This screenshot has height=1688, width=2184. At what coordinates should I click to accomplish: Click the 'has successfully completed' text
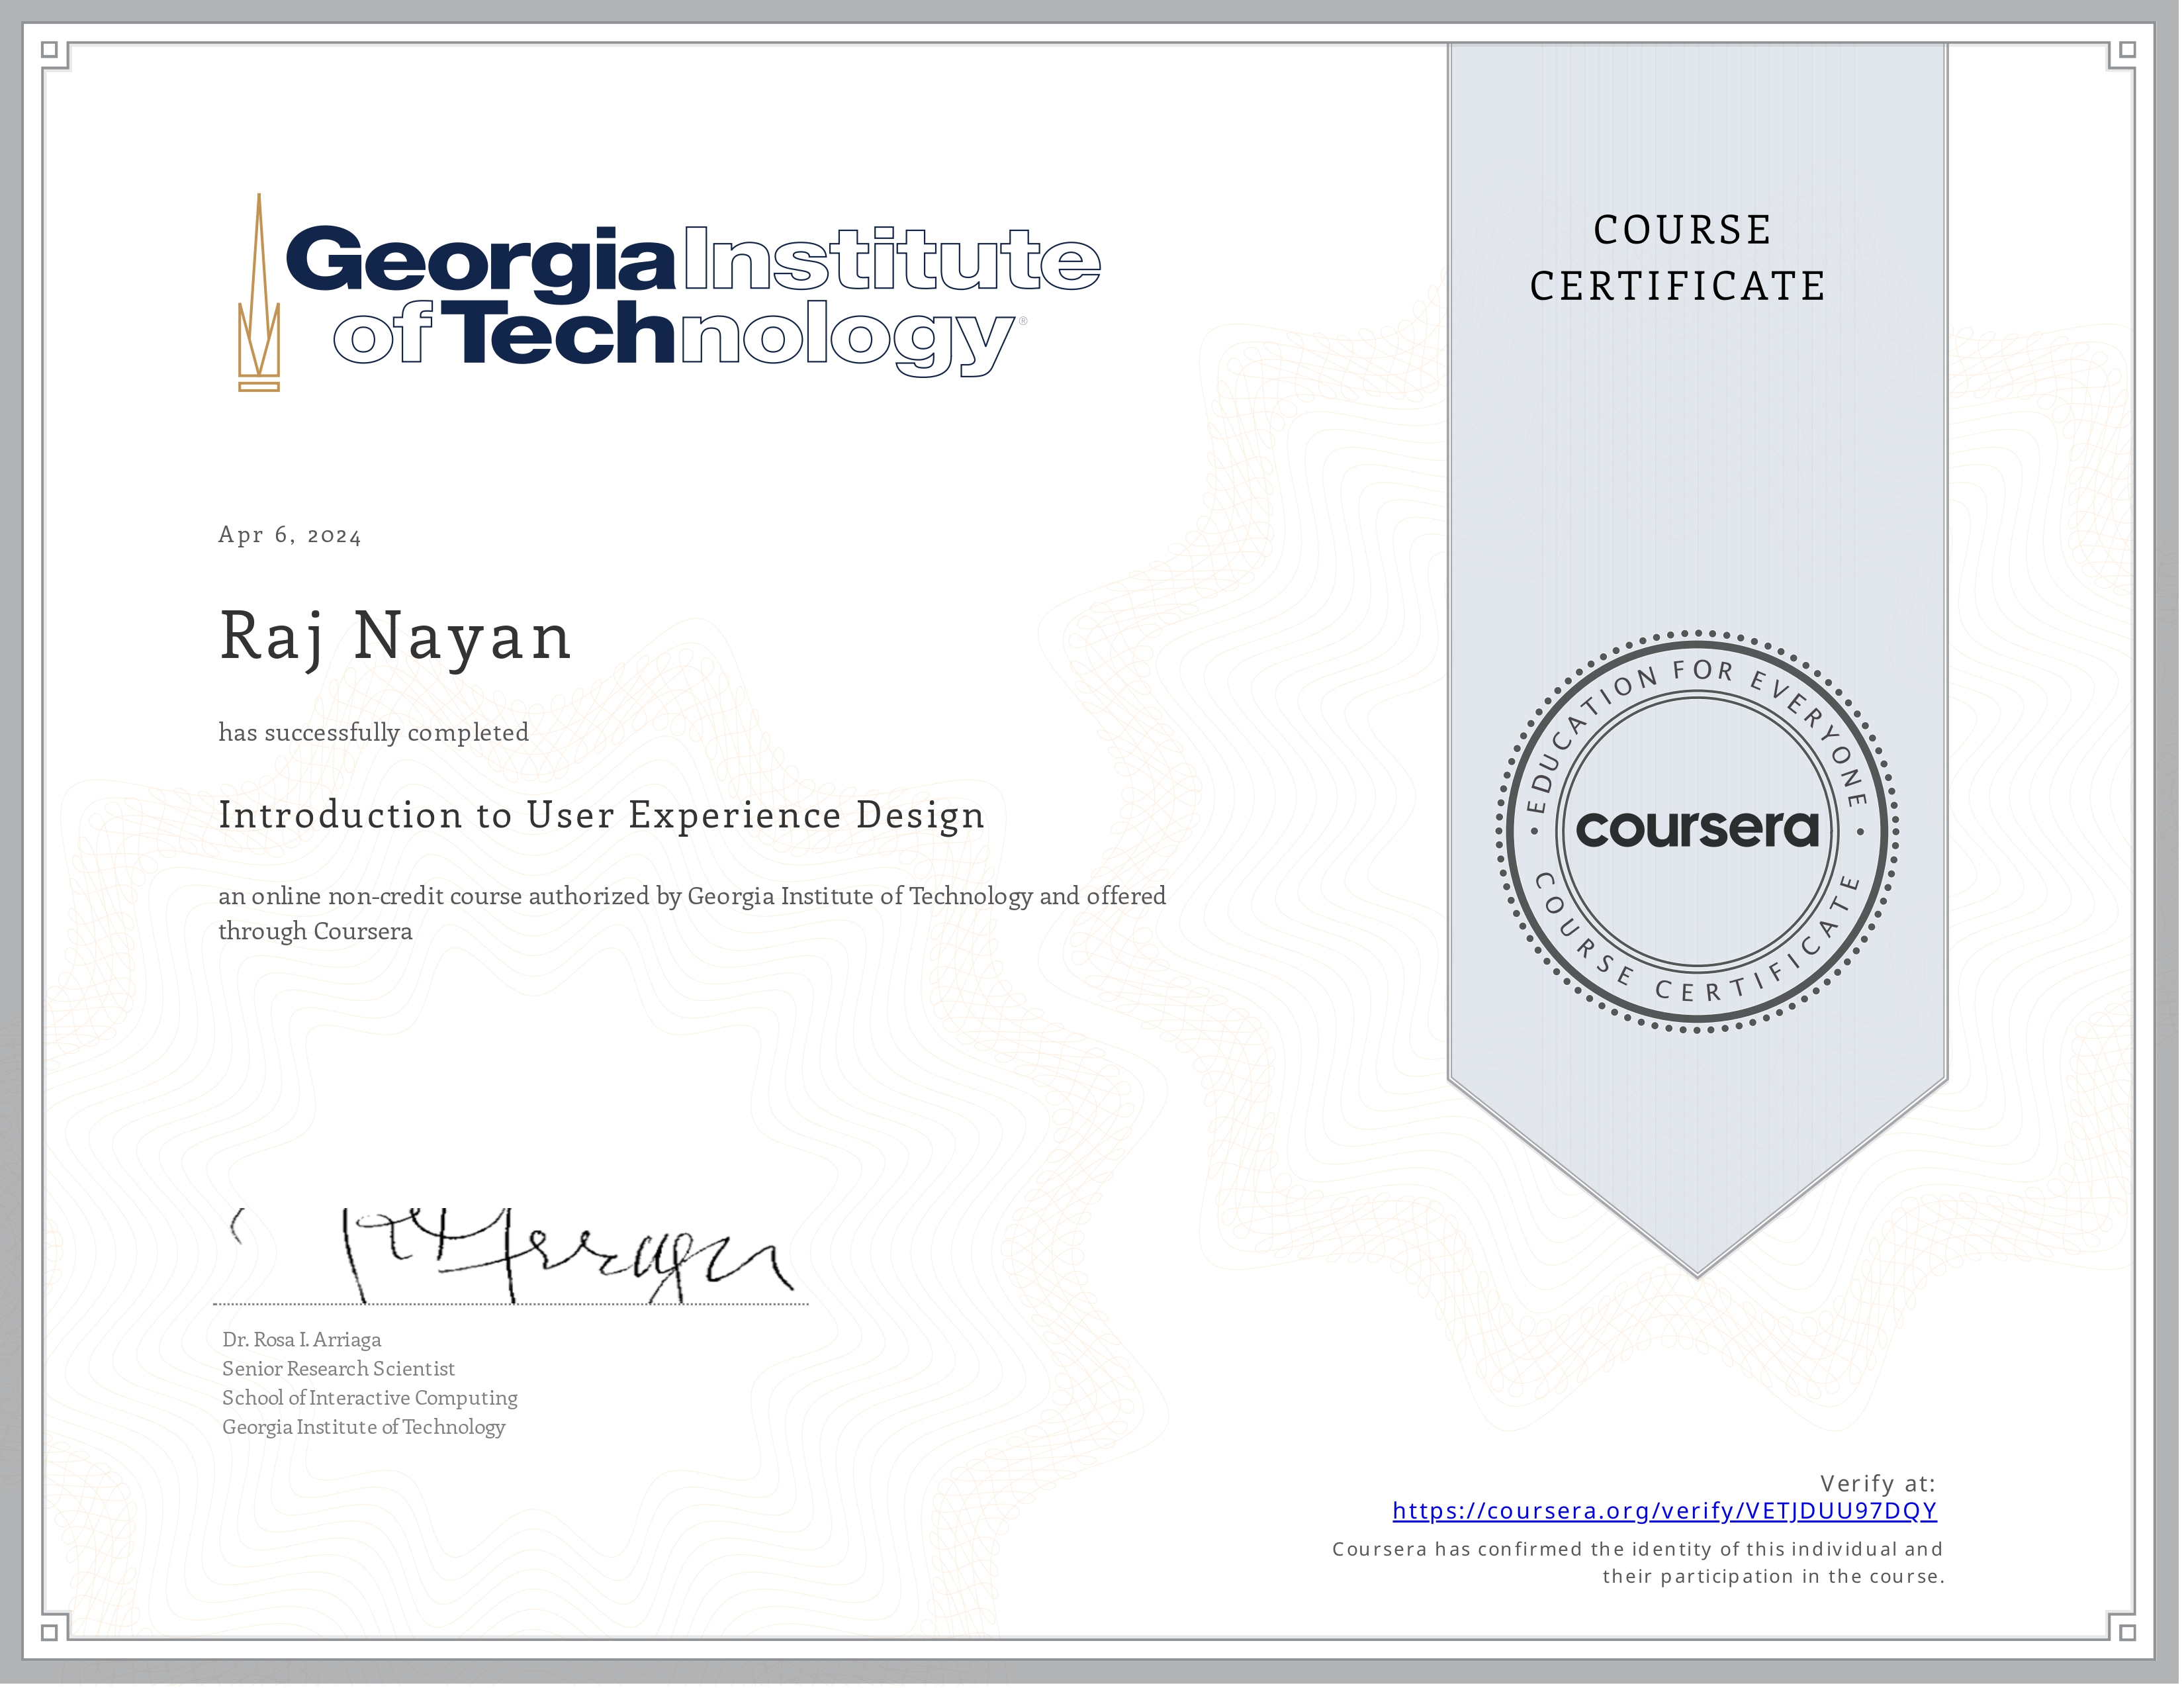[x=374, y=733]
